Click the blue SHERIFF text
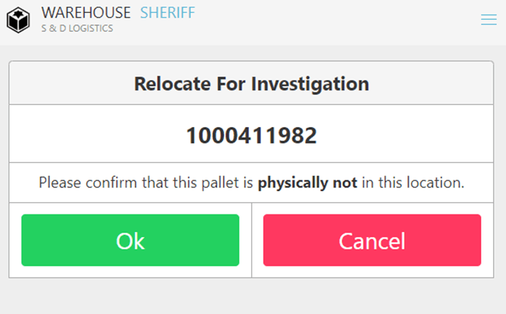506x314 pixels. tap(168, 12)
